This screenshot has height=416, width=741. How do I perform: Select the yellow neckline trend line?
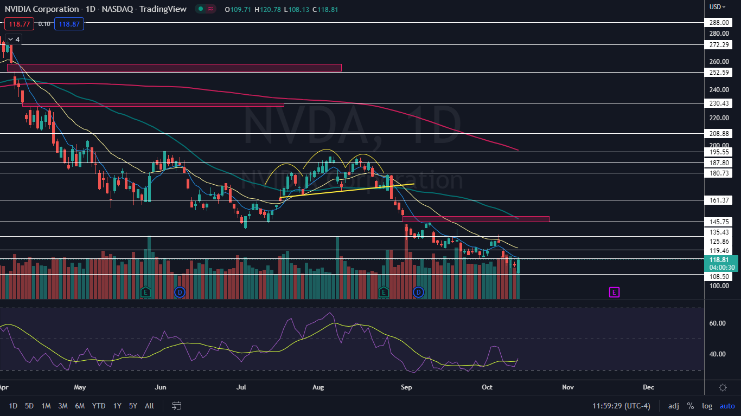pos(347,191)
